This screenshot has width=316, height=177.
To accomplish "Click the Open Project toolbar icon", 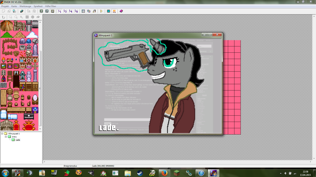I will 9,11.
